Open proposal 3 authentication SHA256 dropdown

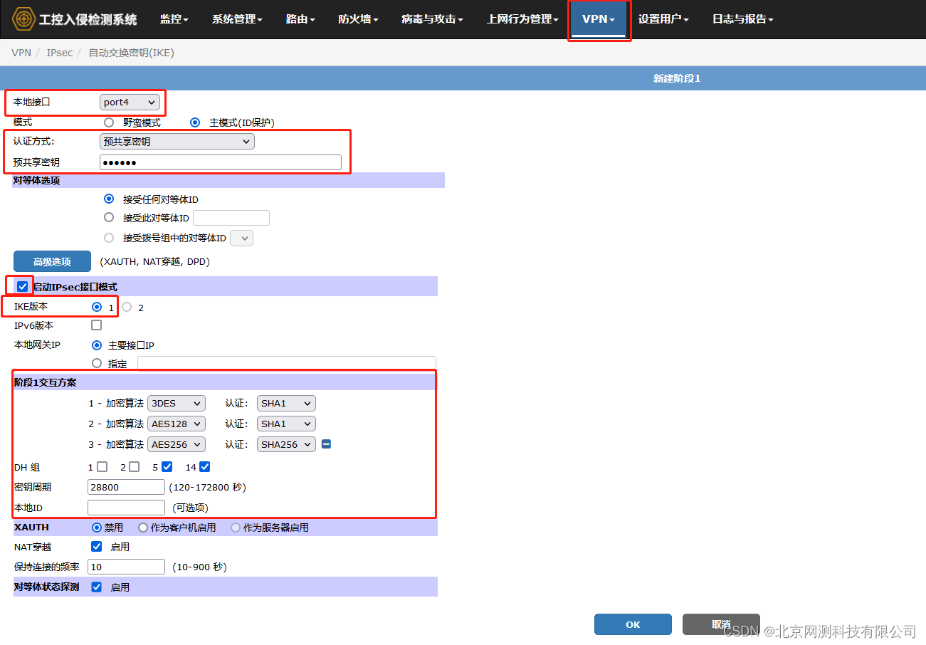[286, 444]
